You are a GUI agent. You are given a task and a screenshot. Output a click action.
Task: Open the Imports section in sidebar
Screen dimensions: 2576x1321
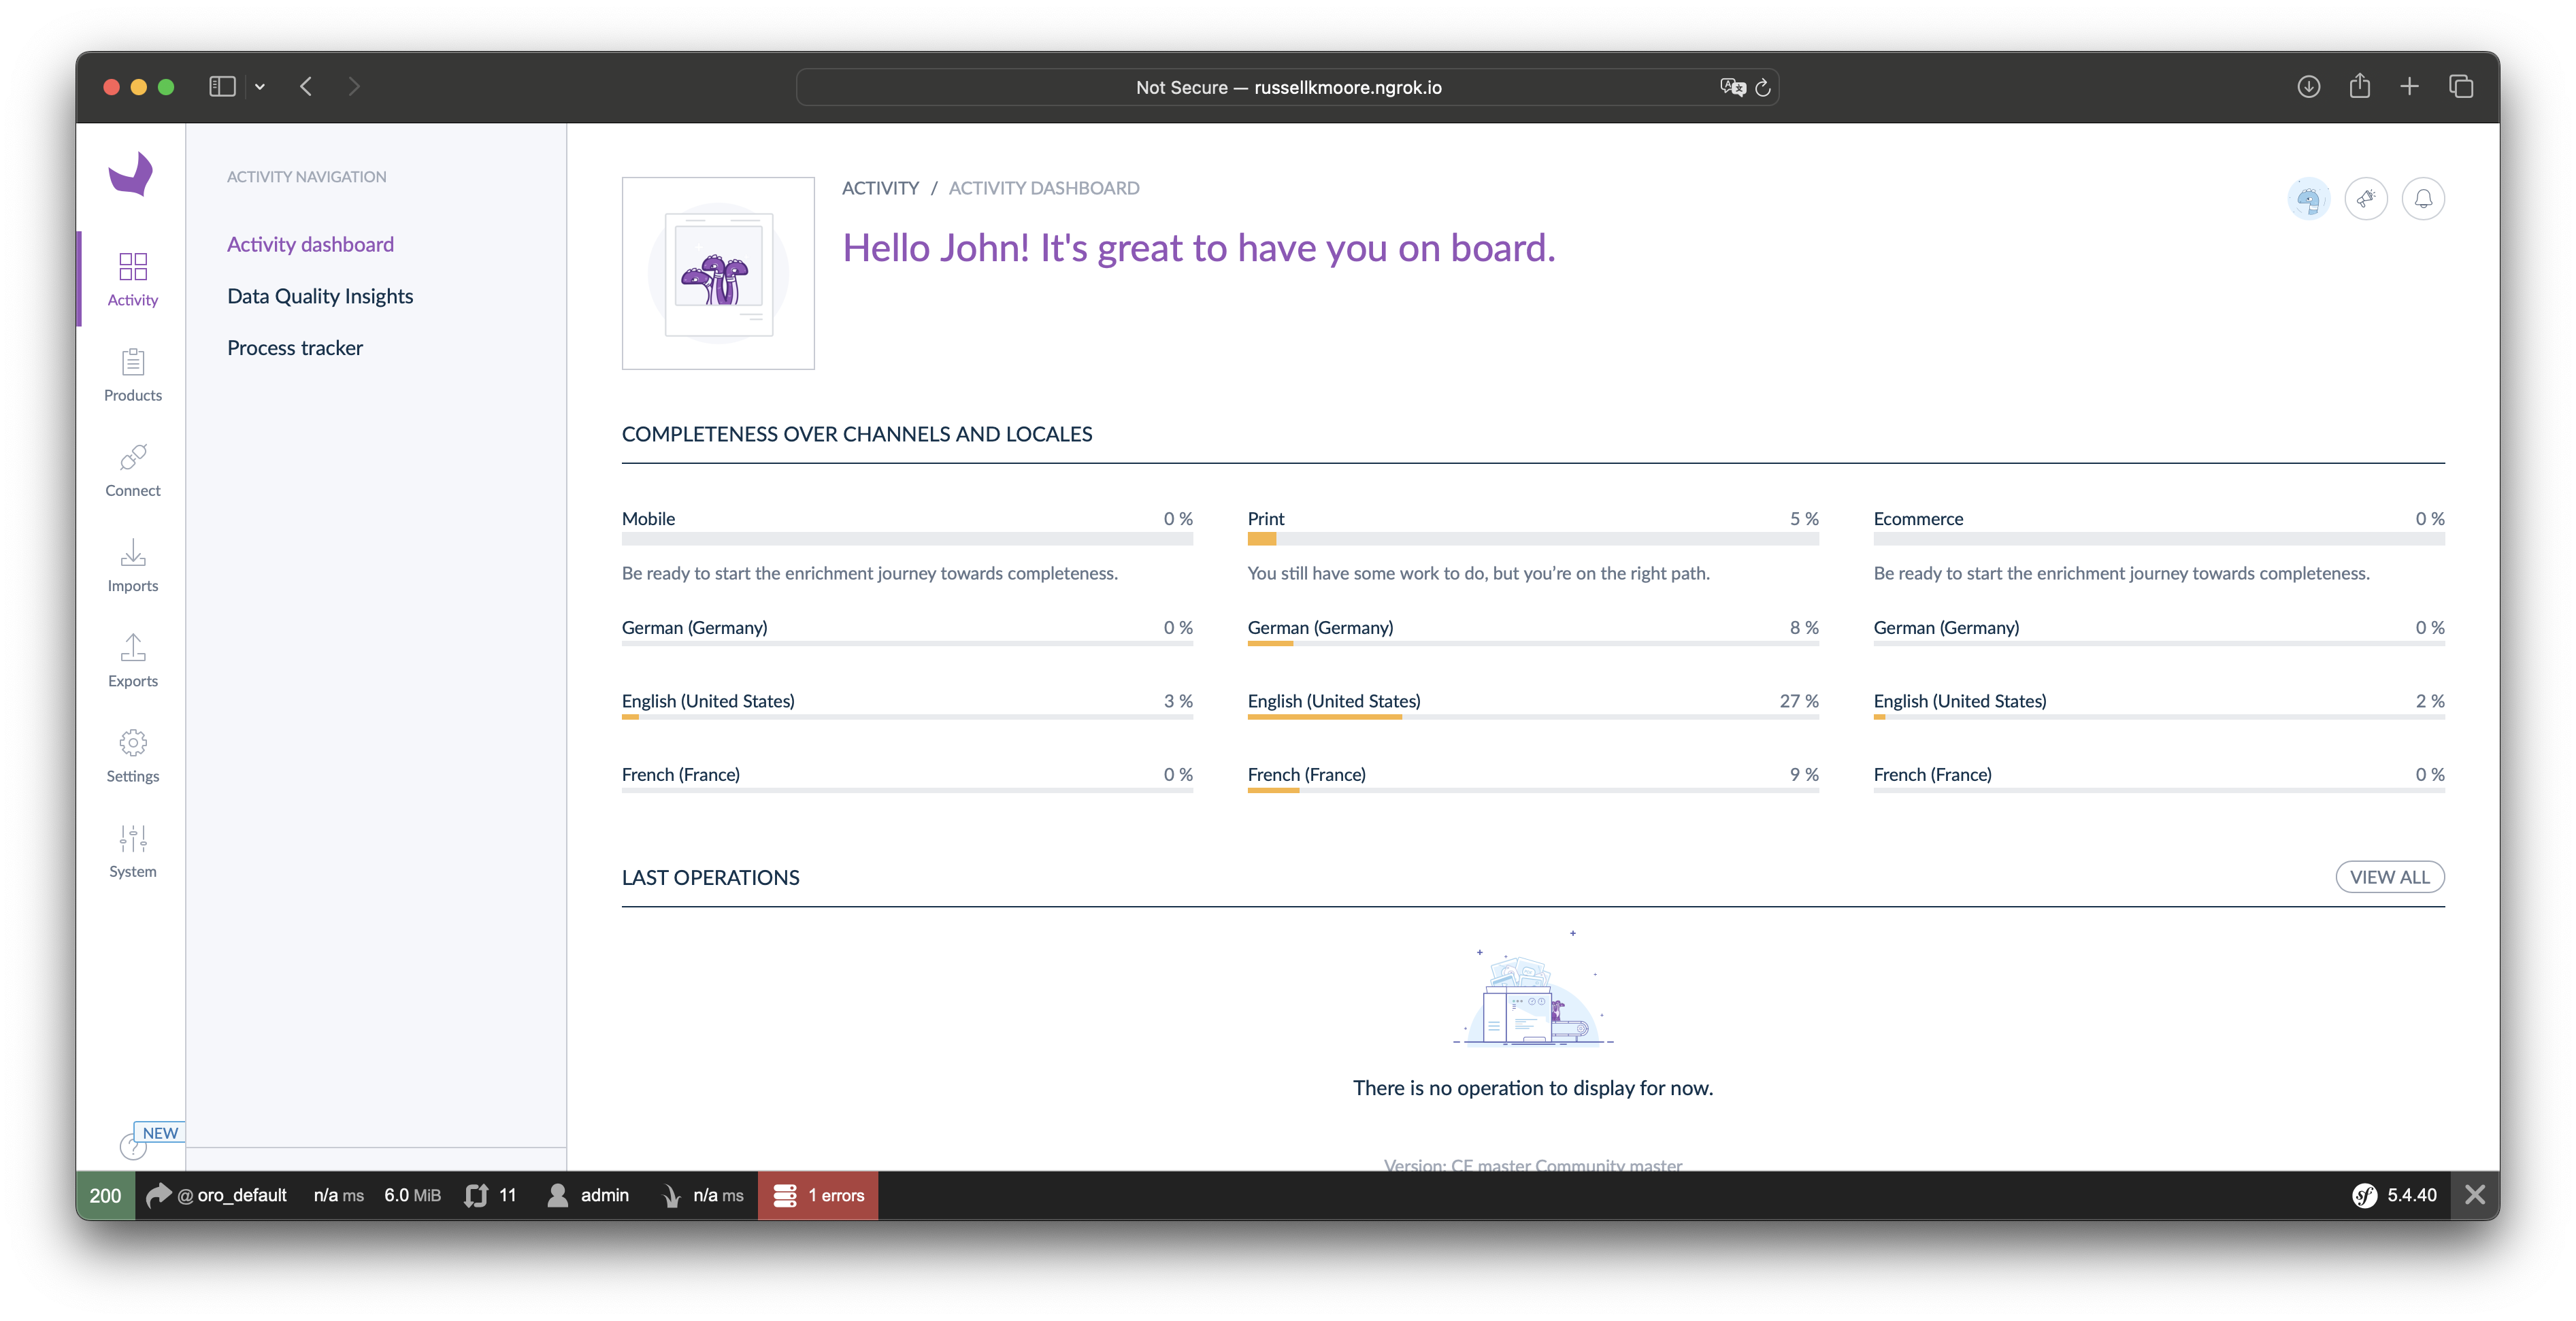(132, 565)
